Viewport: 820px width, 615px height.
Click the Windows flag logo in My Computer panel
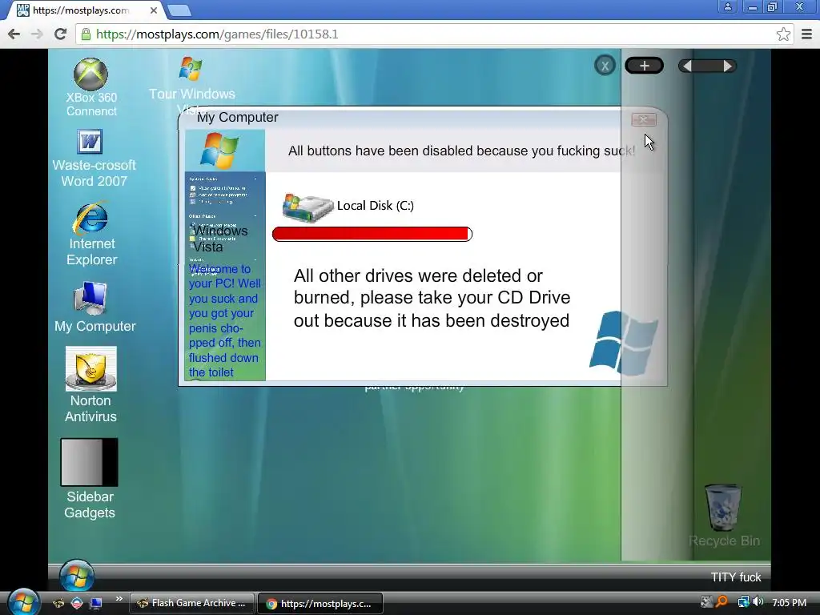pyautogui.click(x=219, y=151)
